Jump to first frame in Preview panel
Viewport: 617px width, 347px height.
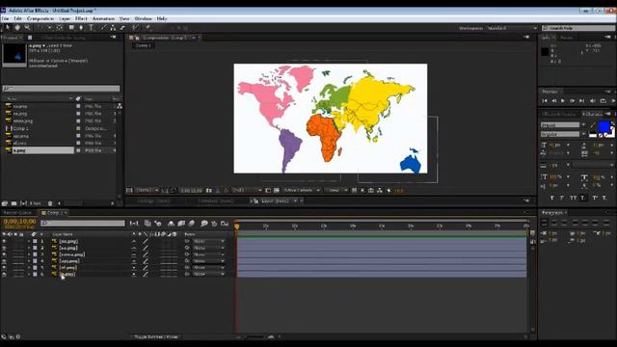(x=545, y=101)
